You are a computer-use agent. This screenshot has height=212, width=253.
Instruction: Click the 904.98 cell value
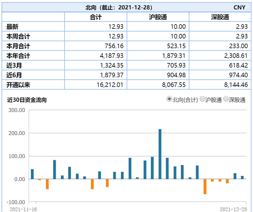click(176, 75)
